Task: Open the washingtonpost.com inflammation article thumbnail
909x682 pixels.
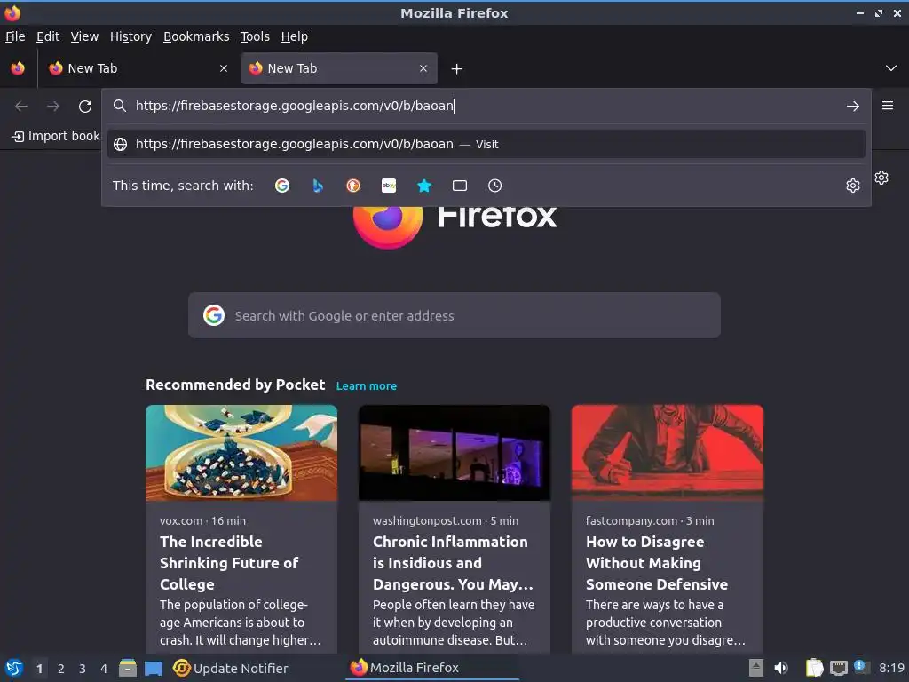Action: point(454,453)
